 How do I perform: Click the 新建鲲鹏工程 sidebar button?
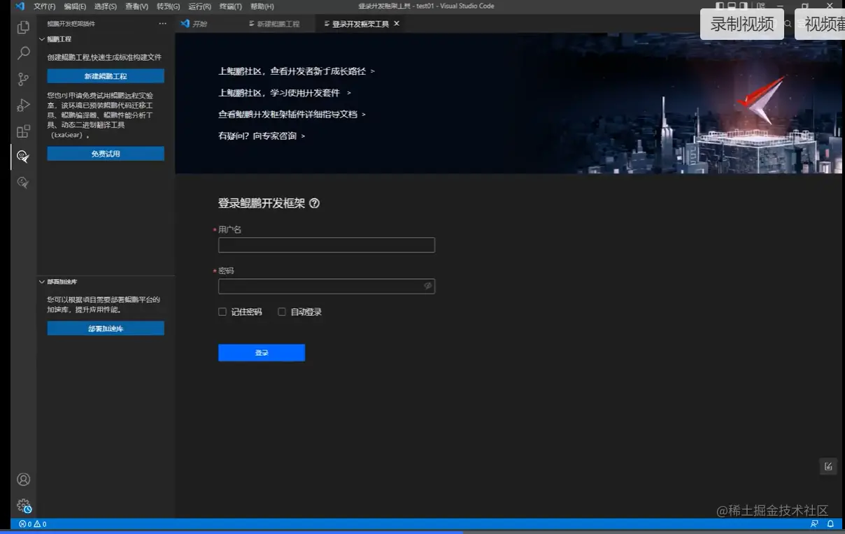pyautogui.click(x=106, y=76)
